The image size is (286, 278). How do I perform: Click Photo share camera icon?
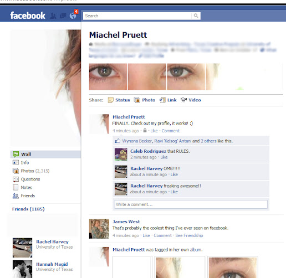click(x=137, y=100)
